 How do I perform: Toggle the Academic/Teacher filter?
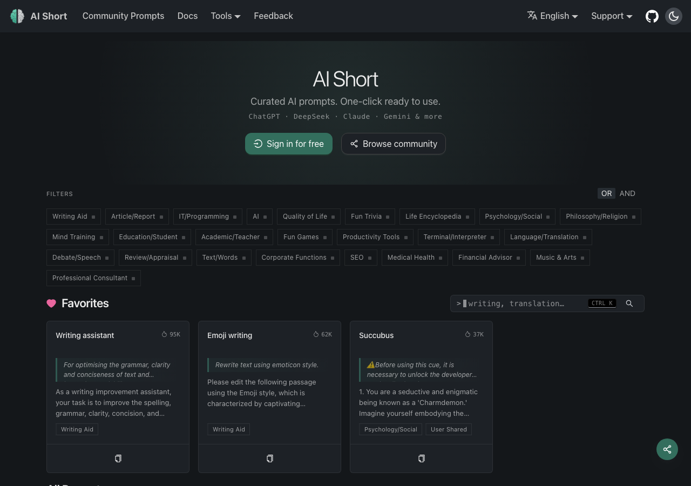pos(234,237)
